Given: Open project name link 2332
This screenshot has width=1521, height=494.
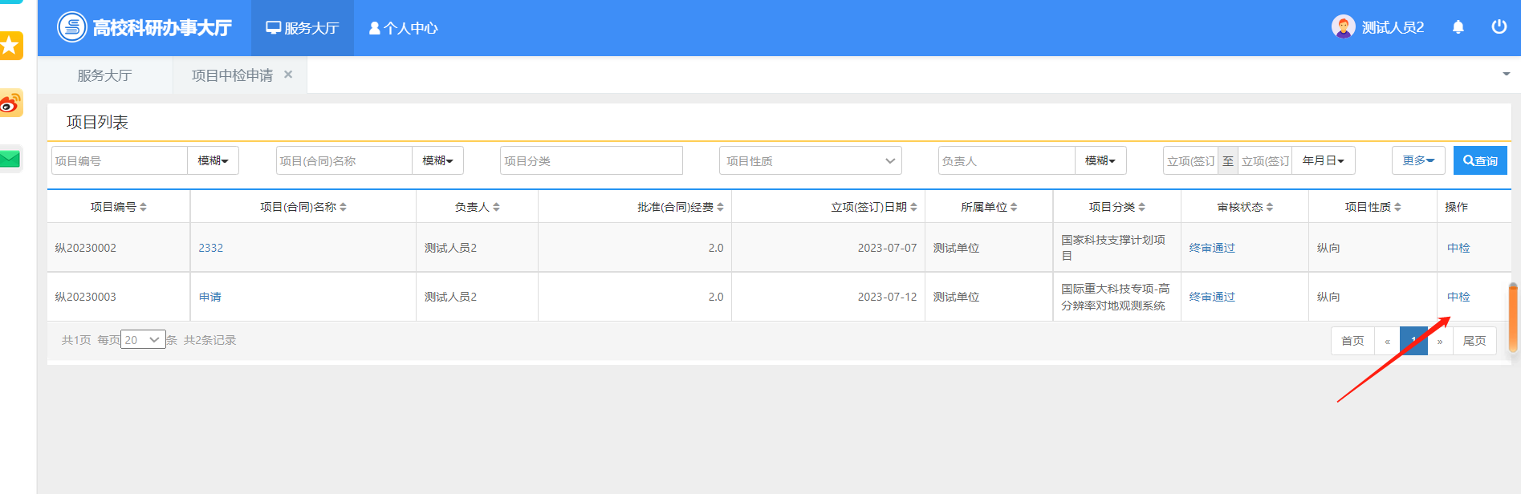Looking at the screenshot, I should [x=211, y=248].
